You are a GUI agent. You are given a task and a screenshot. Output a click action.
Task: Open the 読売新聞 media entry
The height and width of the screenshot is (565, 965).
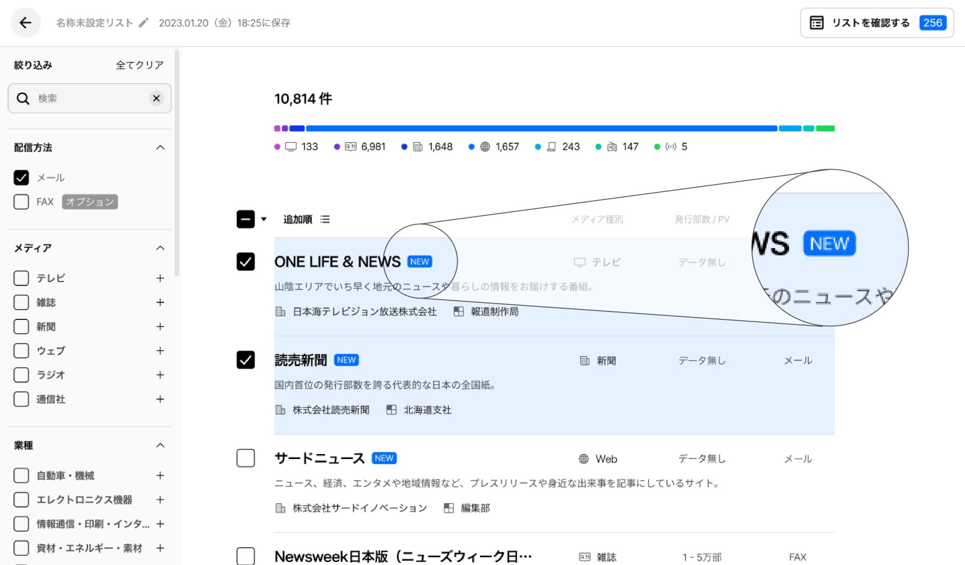[x=301, y=360]
